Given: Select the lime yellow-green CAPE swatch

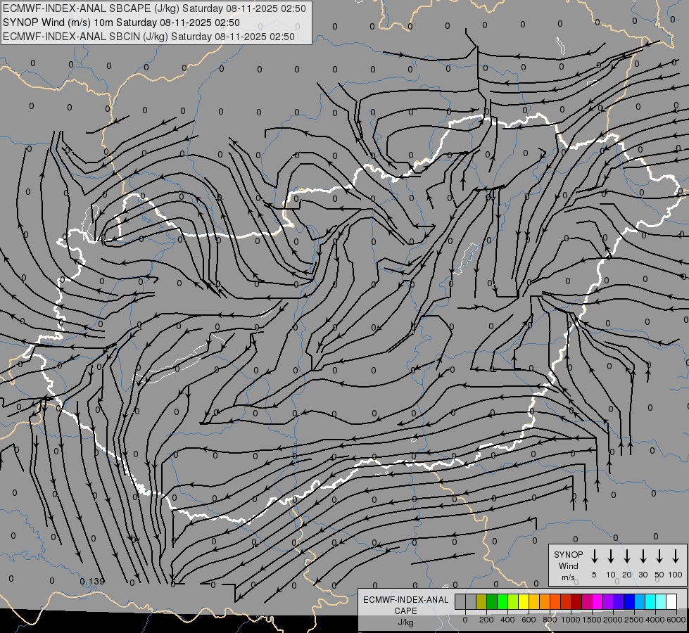Looking at the screenshot, I should click(x=513, y=601).
